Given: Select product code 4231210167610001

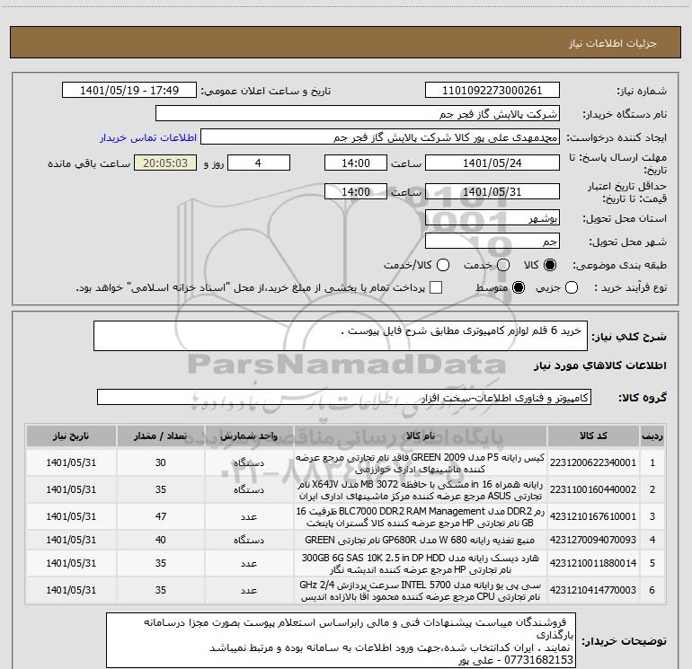Looking at the screenshot, I should click(x=593, y=516).
